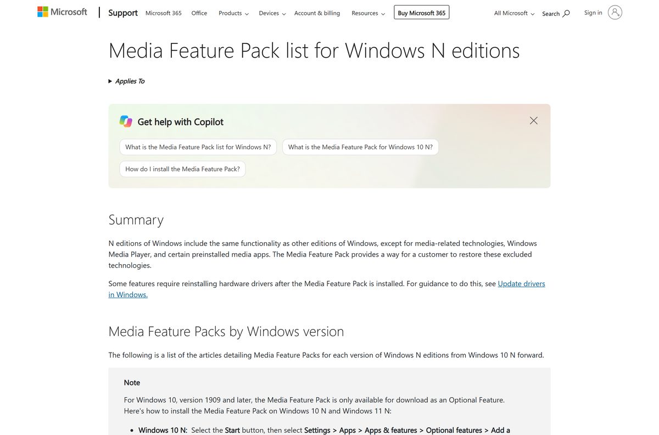The width and height of the screenshot is (659, 435).
Task: Click the Get help with Copilot heading
Action: pyautogui.click(x=181, y=122)
